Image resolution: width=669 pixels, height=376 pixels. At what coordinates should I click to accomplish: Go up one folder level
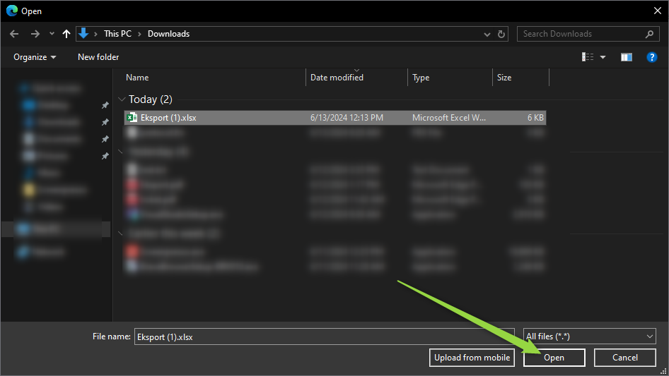(x=66, y=34)
